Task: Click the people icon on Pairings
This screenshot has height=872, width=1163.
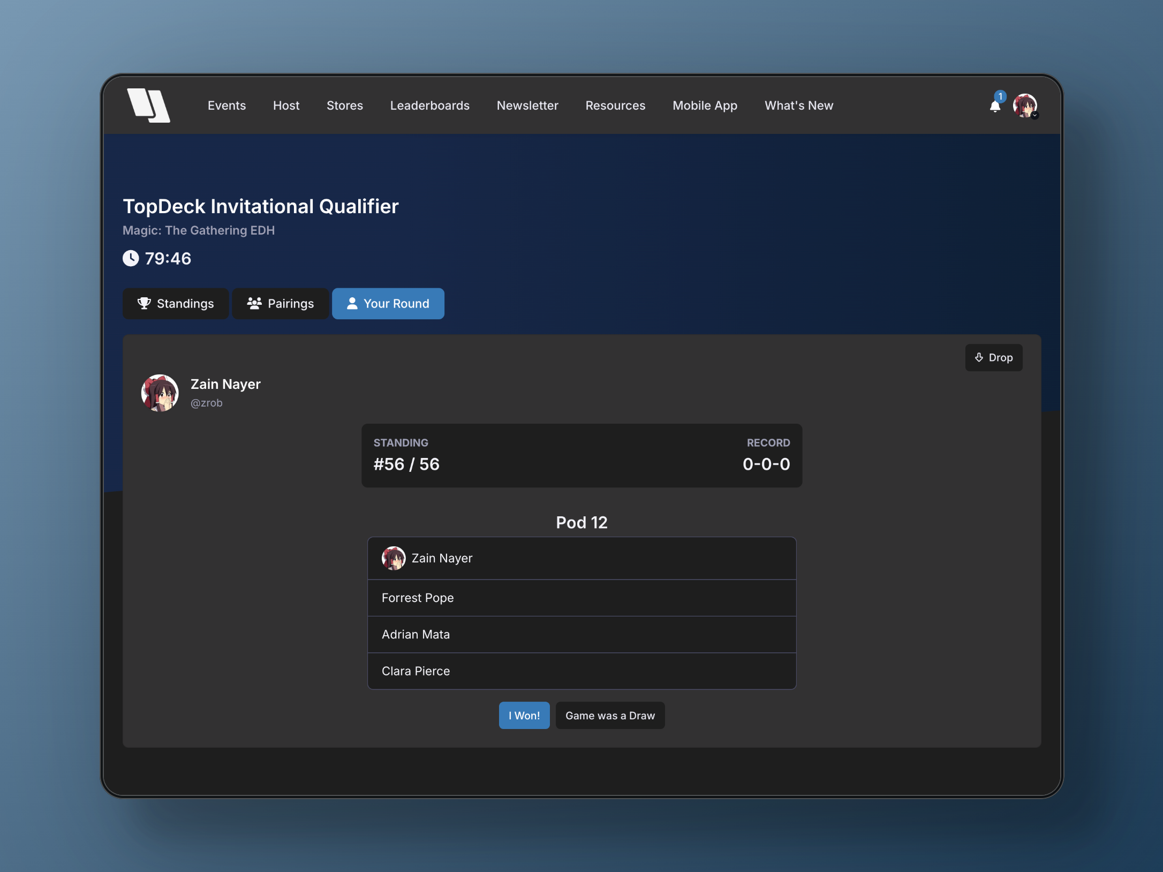Action: (x=254, y=303)
